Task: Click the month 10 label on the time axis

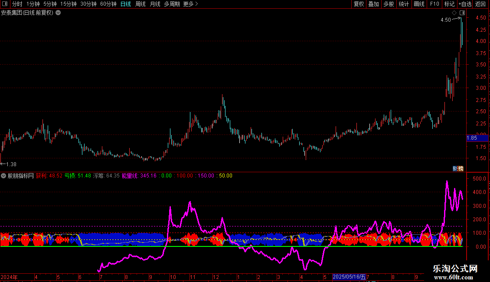Action: (x=173, y=277)
